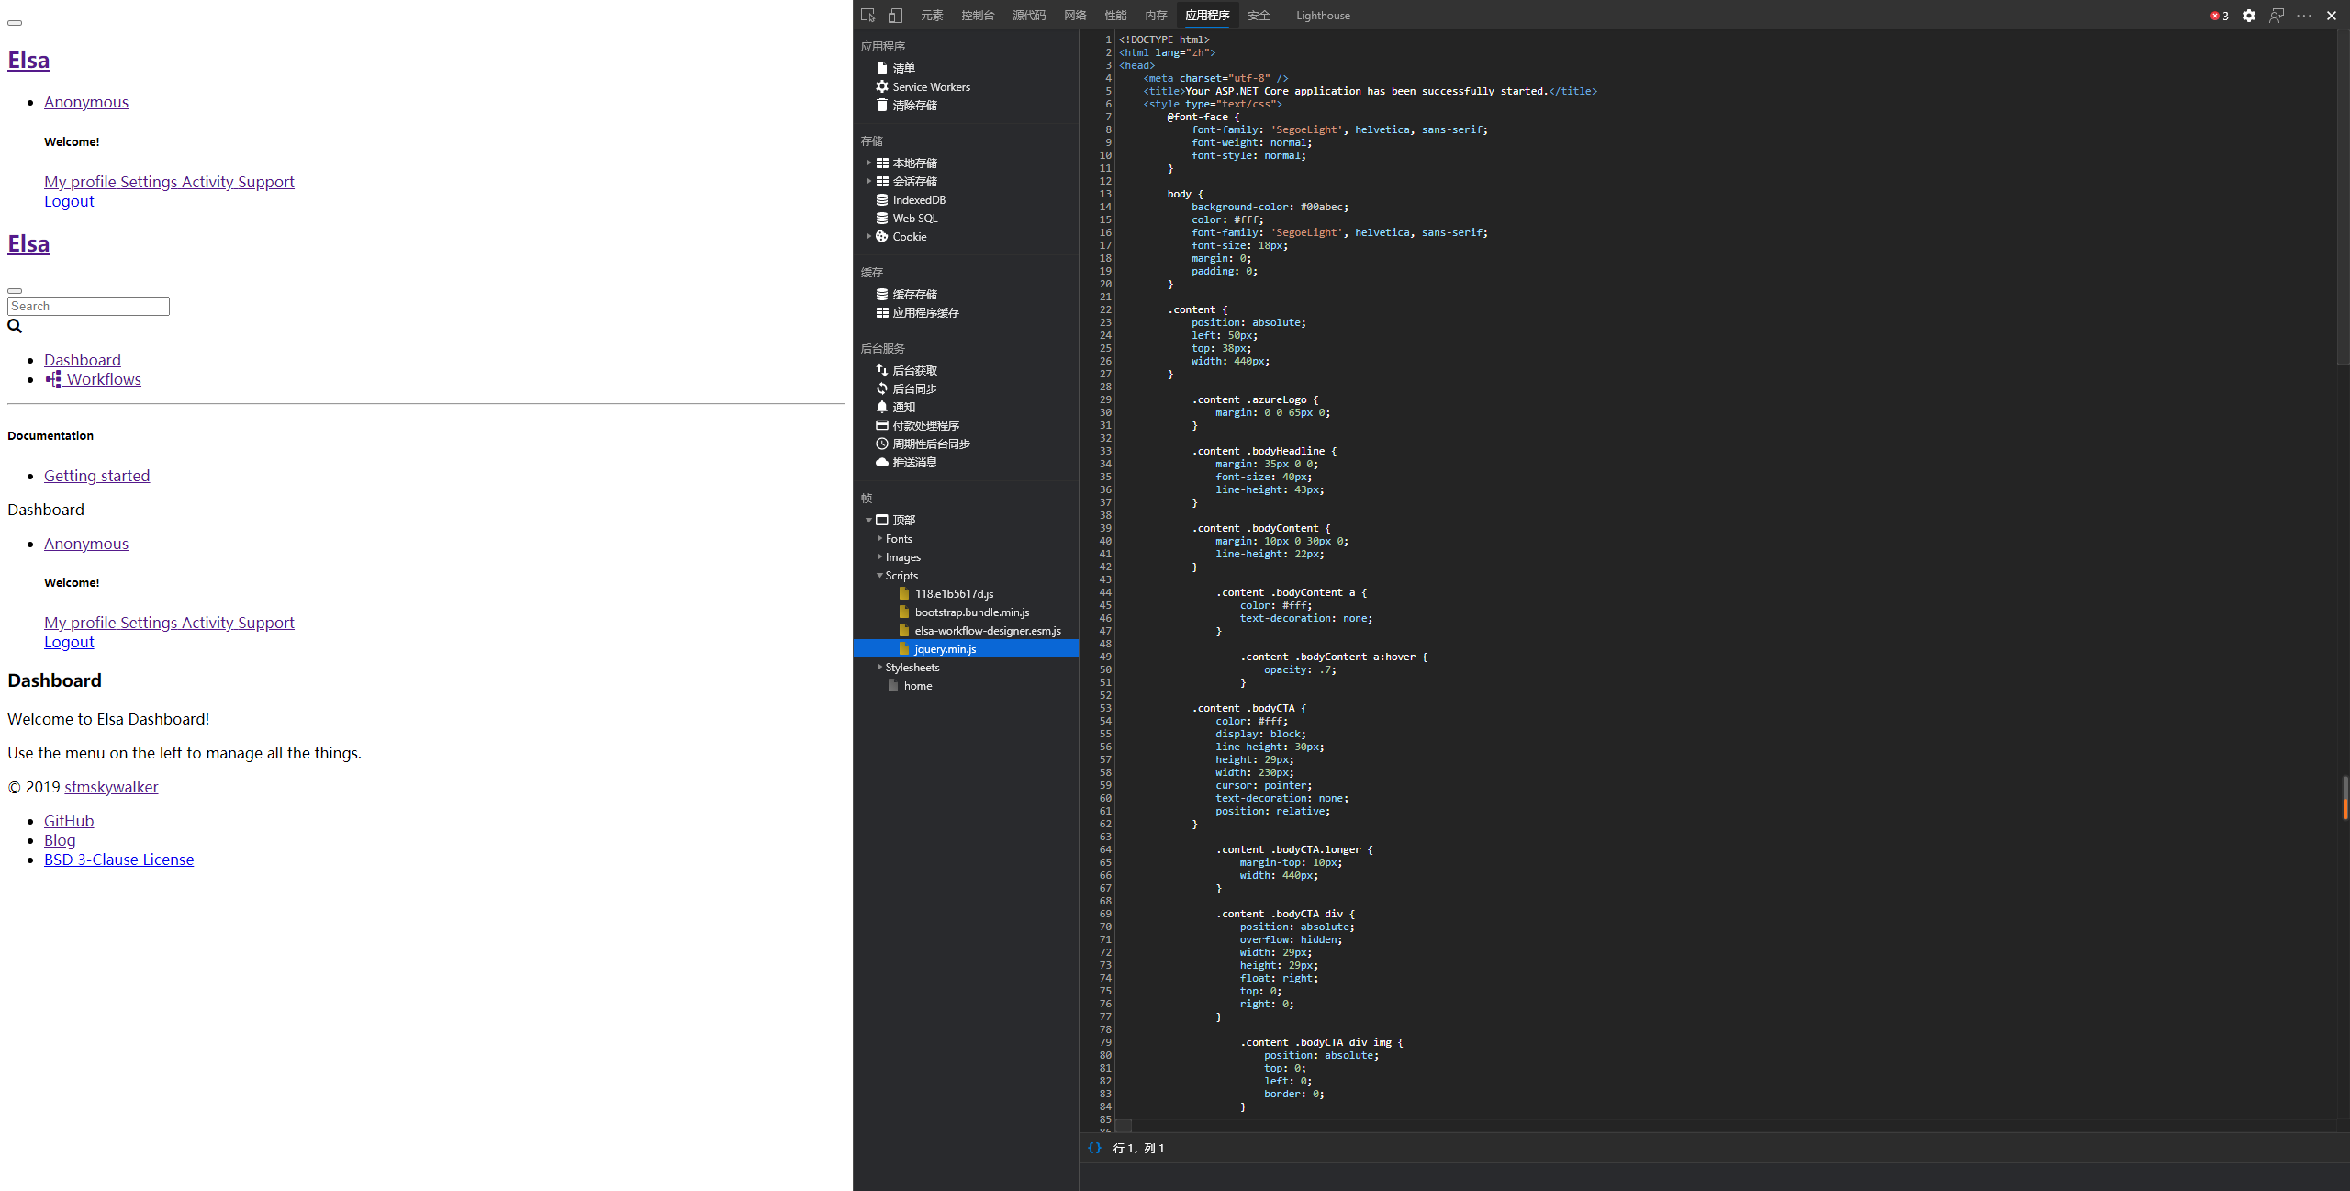
Task: Open the Lighthouse tab
Action: pyautogui.click(x=1323, y=16)
